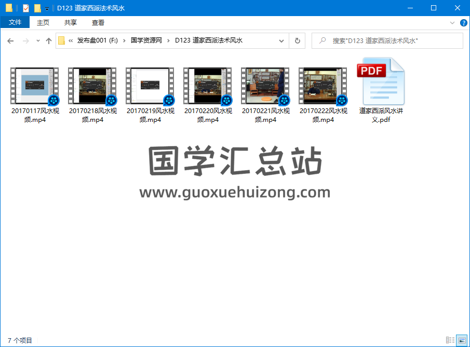Open address bar history dropdown
470x347 pixels.
281,41
